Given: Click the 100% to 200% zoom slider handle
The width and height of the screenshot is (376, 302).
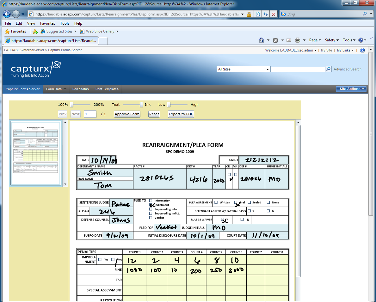Looking at the screenshot, I should [71, 105].
